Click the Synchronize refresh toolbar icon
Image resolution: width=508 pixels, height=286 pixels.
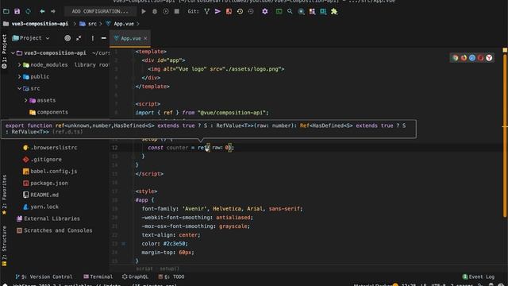click(29, 11)
